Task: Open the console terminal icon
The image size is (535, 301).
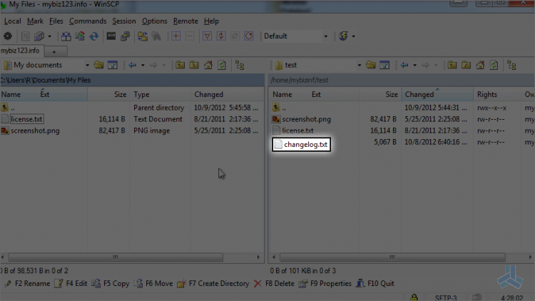Action: [x=111, y=36]
